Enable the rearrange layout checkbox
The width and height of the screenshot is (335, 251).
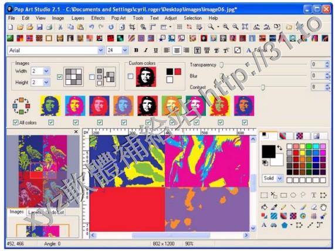pos(92,77)
